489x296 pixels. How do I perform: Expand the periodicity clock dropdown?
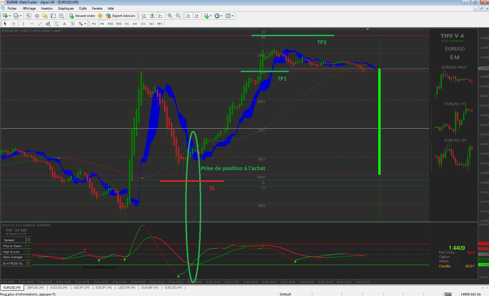coord(222,16)
